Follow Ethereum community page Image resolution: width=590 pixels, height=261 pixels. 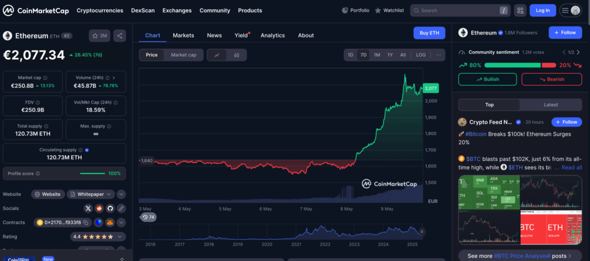coord(565,33)
